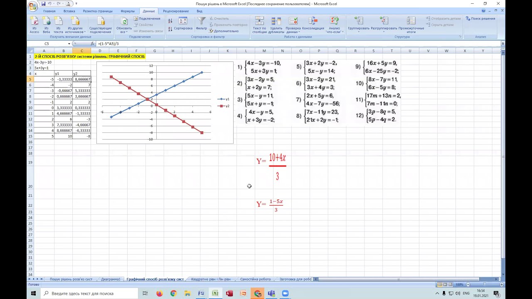
Task: Click the insert function fx button
Action: coord(93,44)
